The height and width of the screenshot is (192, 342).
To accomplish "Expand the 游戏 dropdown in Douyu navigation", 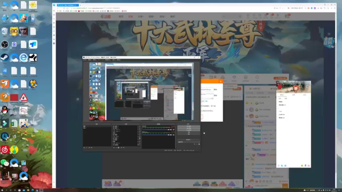I will [x=162, y=17].
